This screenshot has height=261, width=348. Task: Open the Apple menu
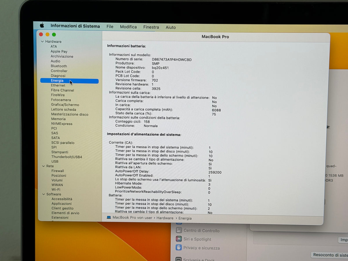click(42, 25)
